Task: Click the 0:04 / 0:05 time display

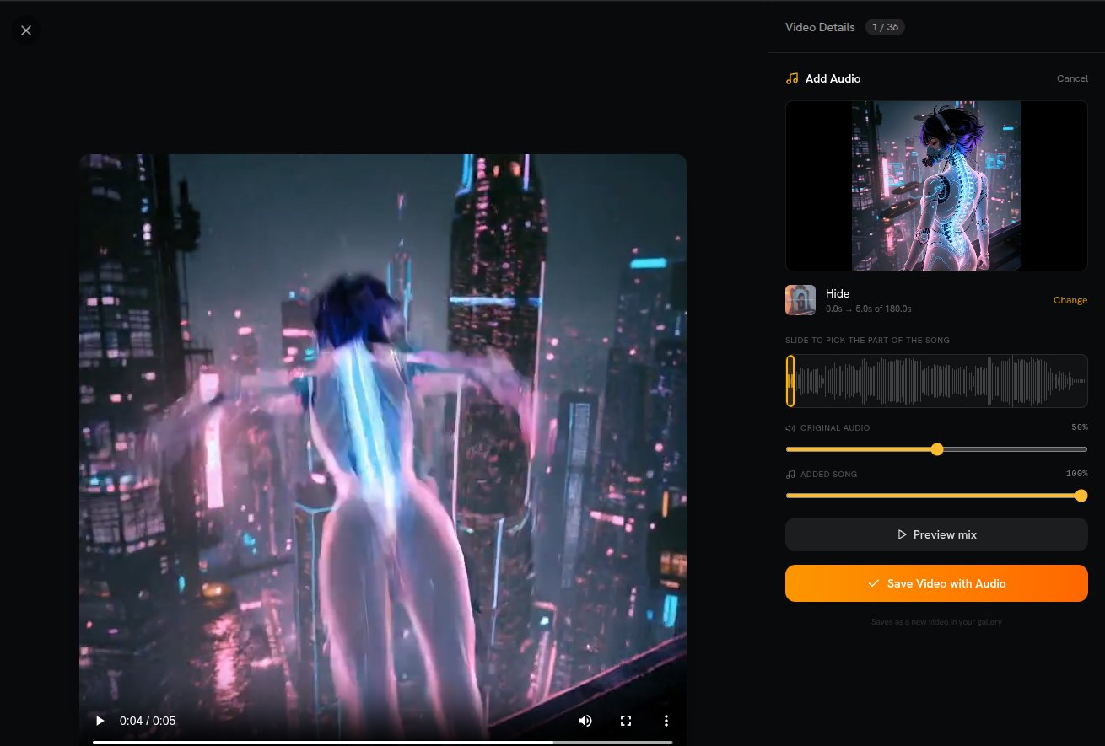Action: [x=148, y=721]
